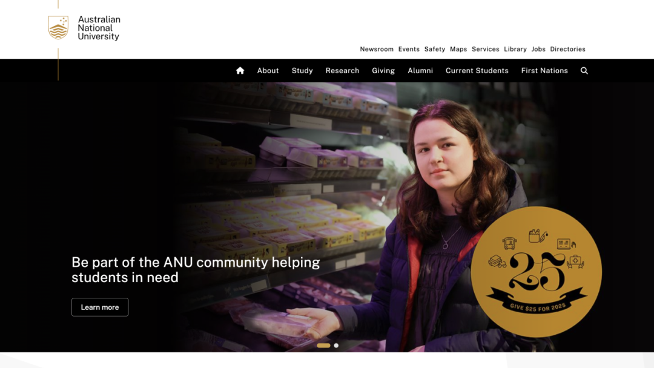Open the Directories link
Viewport: 654px width, 368px height.
567,49
